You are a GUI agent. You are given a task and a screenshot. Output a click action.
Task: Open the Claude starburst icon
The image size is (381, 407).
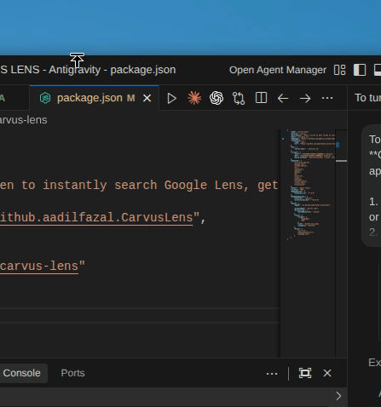coord(194,98)
